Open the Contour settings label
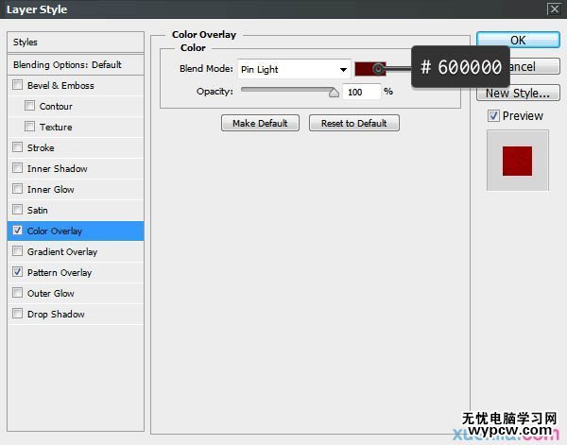Image resolution: width=567 pixels, height=445 pixels. (x=56, y=106)
